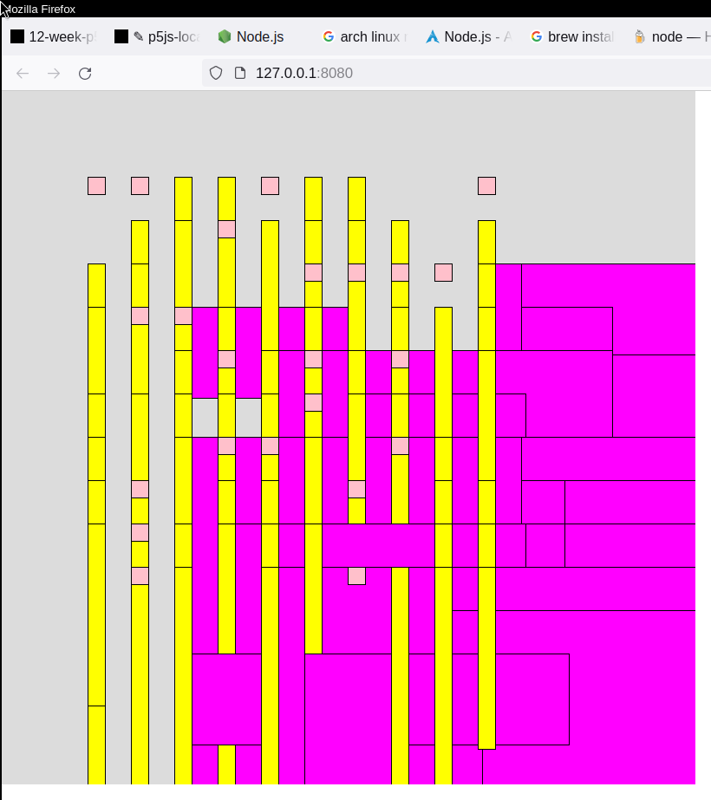Click the rightmost pink square in the top row

click(486, 185)
